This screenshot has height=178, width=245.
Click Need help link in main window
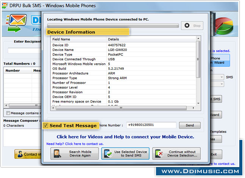(x=223, y=164)
